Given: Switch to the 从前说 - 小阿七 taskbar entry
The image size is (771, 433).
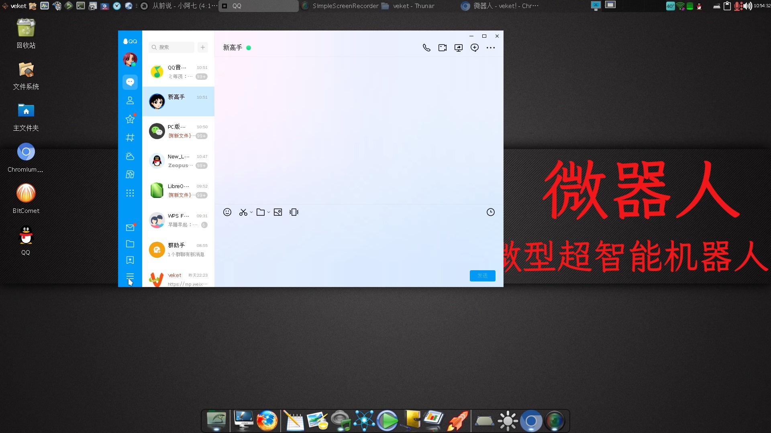Looking at the screenshot, I should pos(179,6).
